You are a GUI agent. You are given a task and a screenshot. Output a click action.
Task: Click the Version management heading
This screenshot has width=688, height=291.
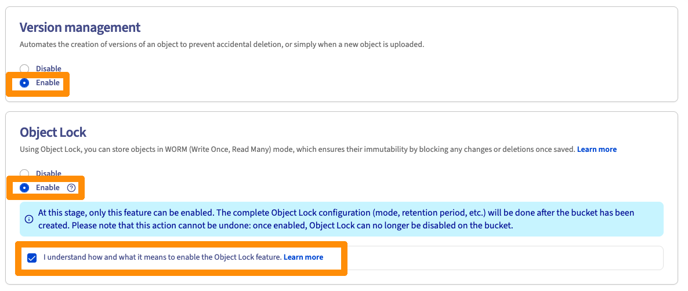80,27
